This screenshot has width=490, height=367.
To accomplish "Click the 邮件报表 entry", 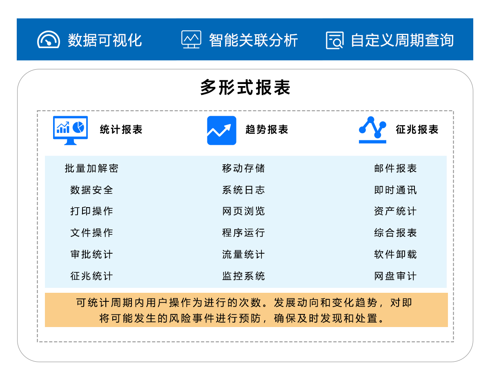I will [x=396, y=168].
